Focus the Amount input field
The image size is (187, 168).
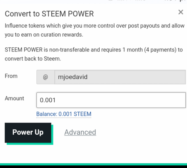click(111, 100)
